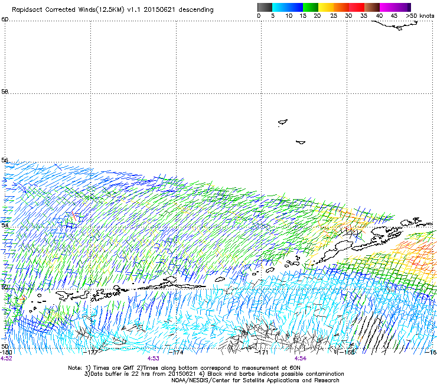Click the "45" legend scale value
Image resolution: width=437 pixels, height=384 pixels.
click(x=394, y=16)
